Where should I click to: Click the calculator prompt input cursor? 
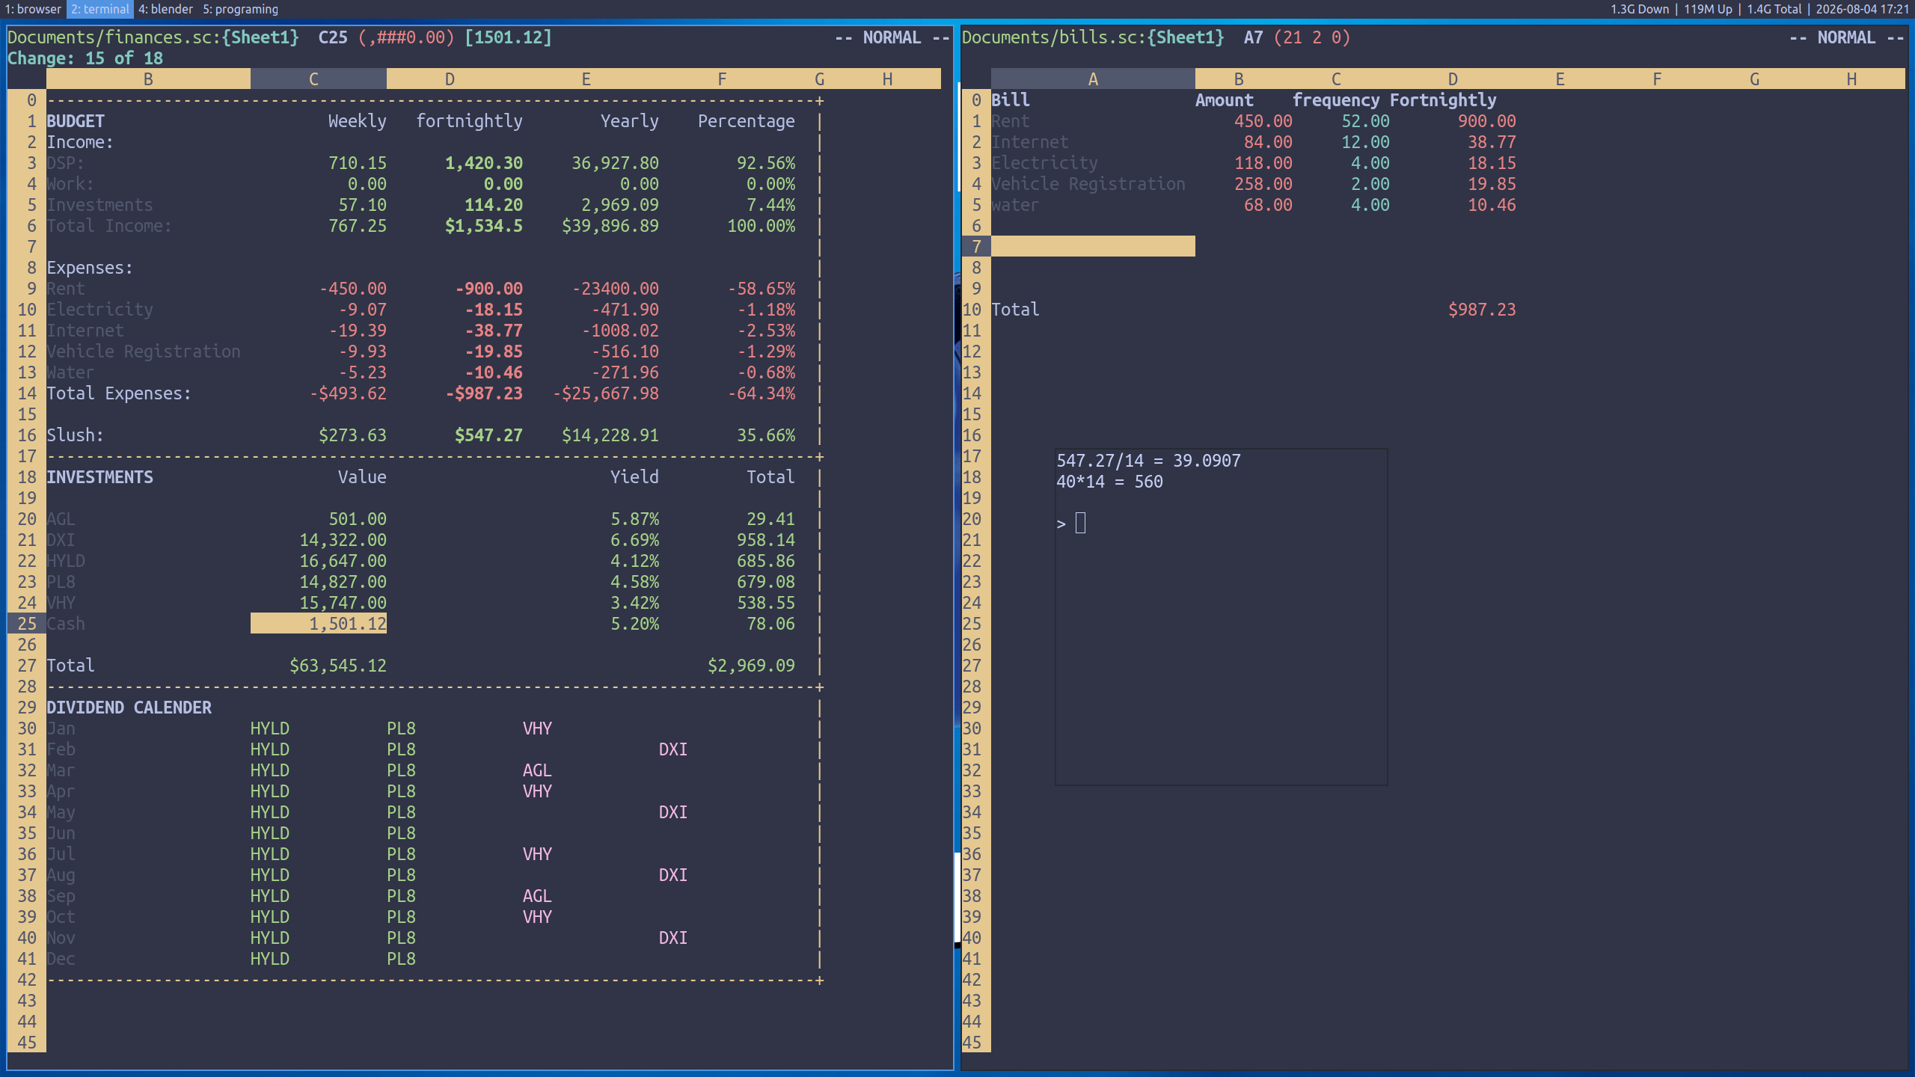(1080, 523)
